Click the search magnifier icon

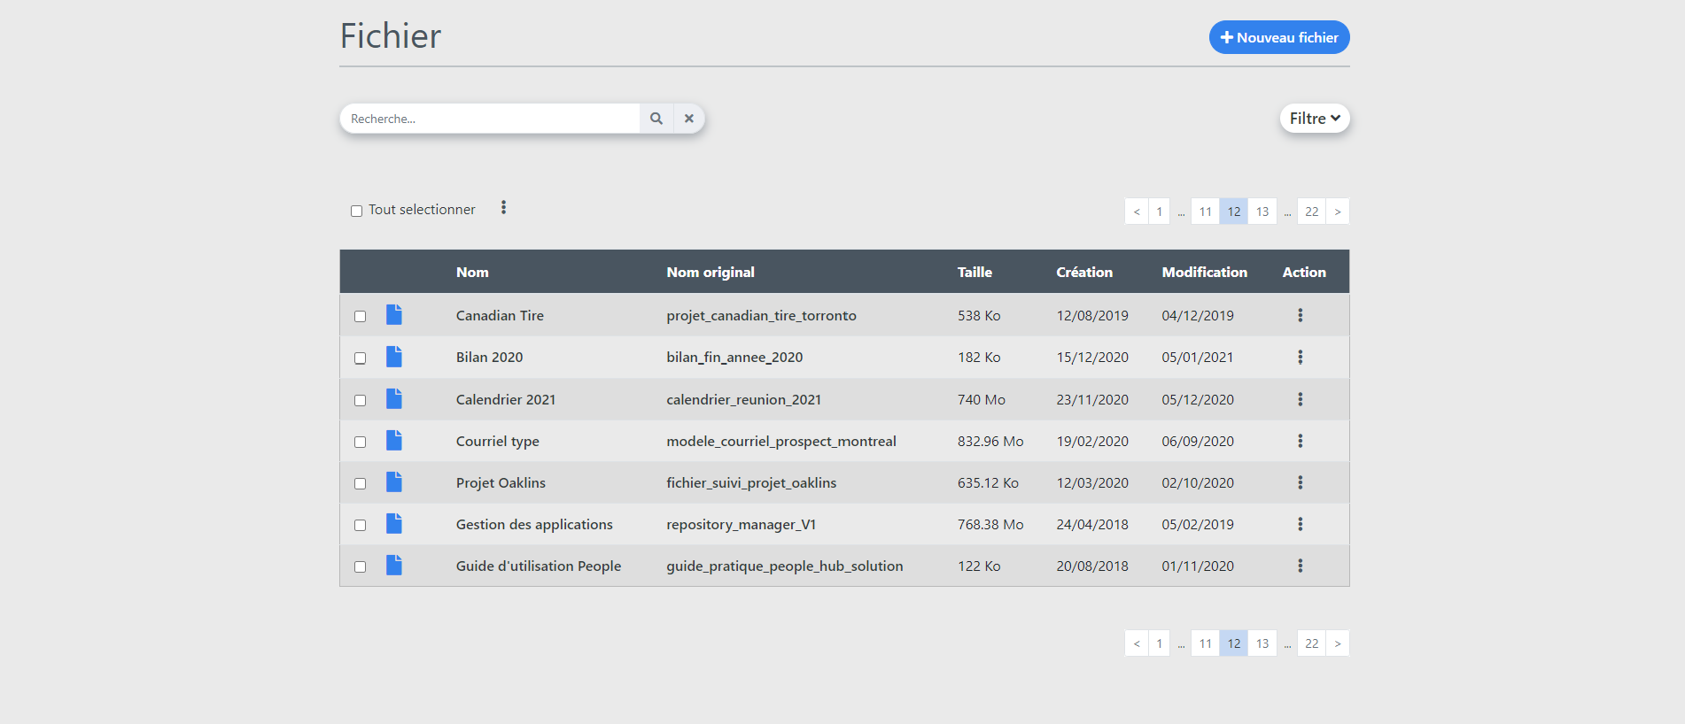pyautogui.click(x=656, y=119)
